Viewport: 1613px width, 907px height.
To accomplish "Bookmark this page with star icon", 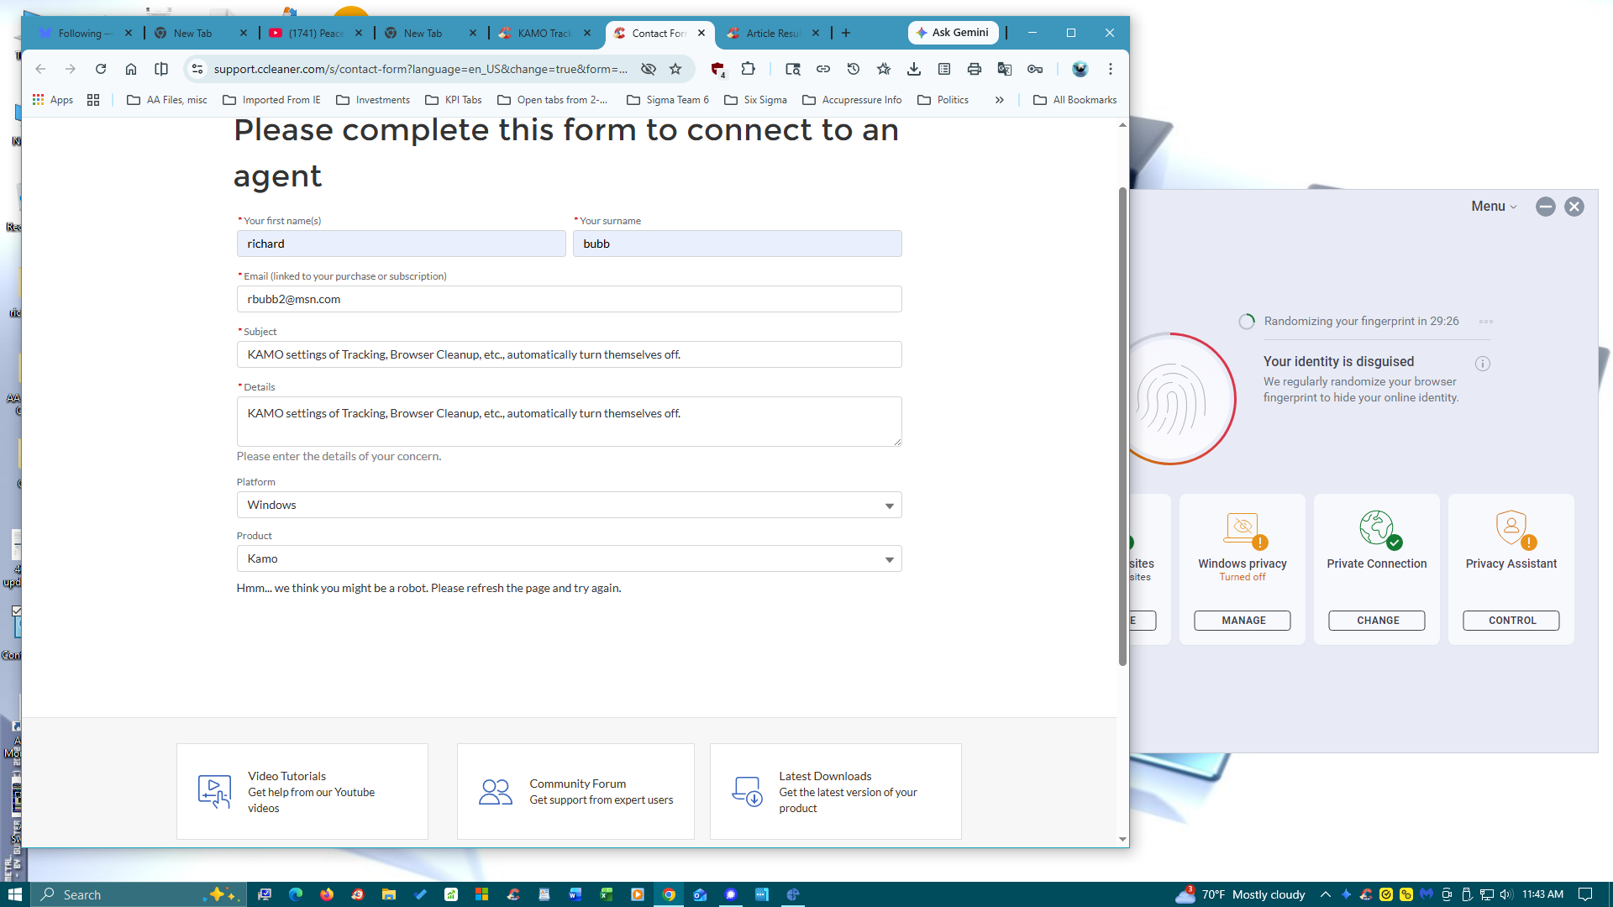I will [675, 69].
